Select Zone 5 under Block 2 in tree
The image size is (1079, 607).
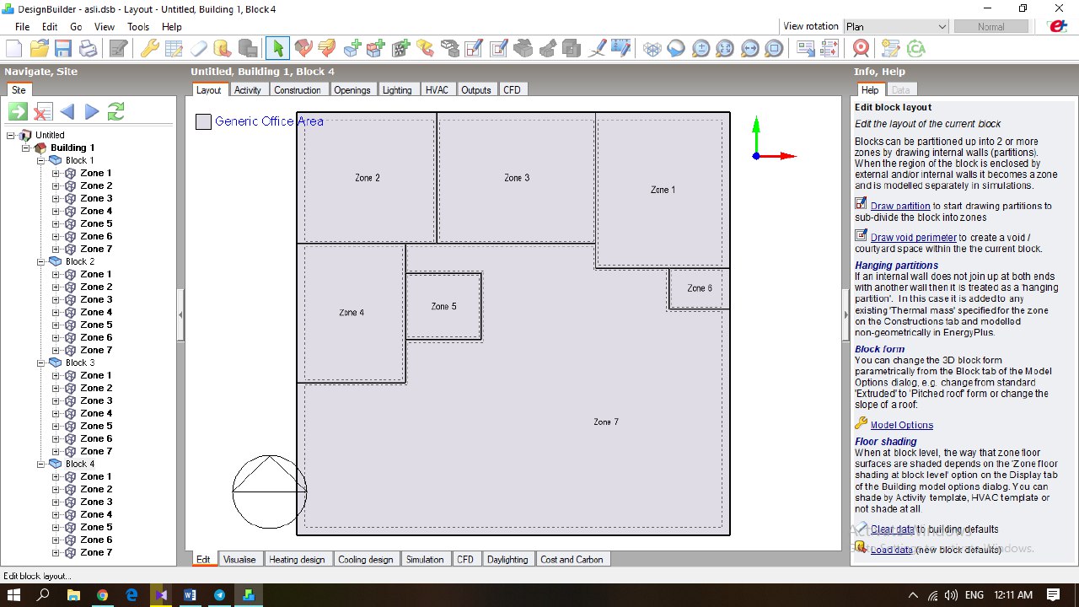coord(96,325)
